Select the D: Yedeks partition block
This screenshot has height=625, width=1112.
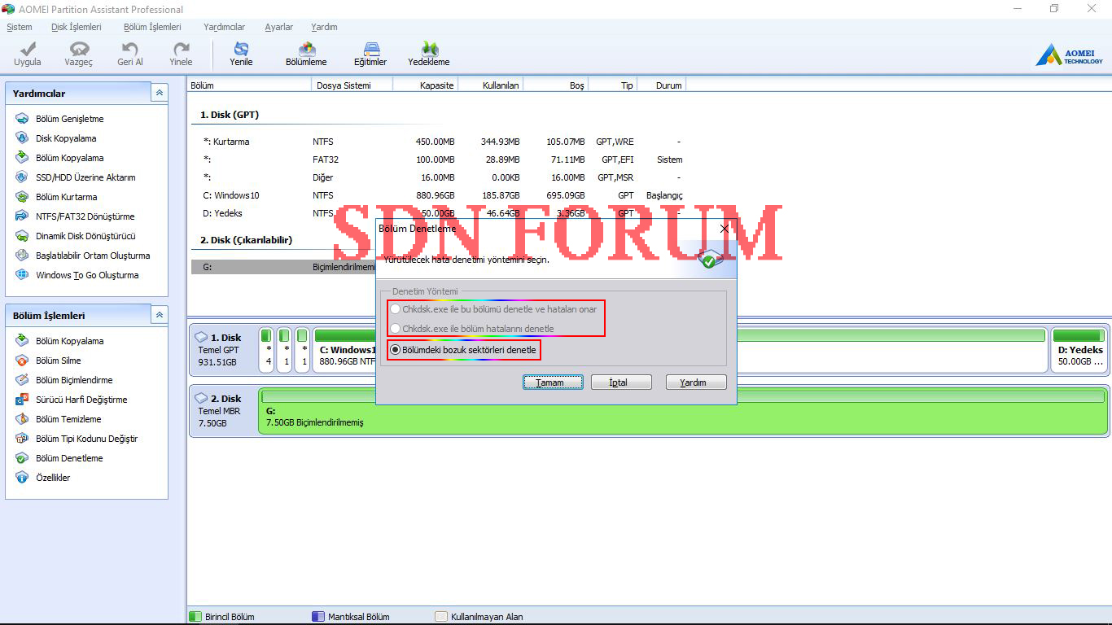click(x=1079, y=349)
